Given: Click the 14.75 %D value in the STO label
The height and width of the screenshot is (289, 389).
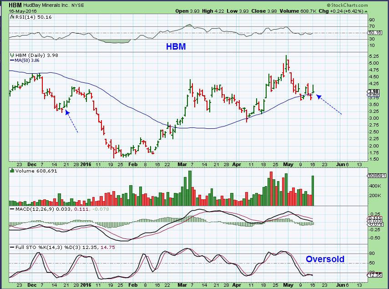Looking at the screenshot, I should (x=108, y=247).
